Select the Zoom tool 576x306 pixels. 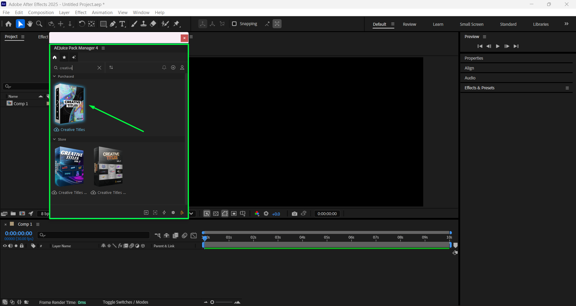tap(39, 24)
